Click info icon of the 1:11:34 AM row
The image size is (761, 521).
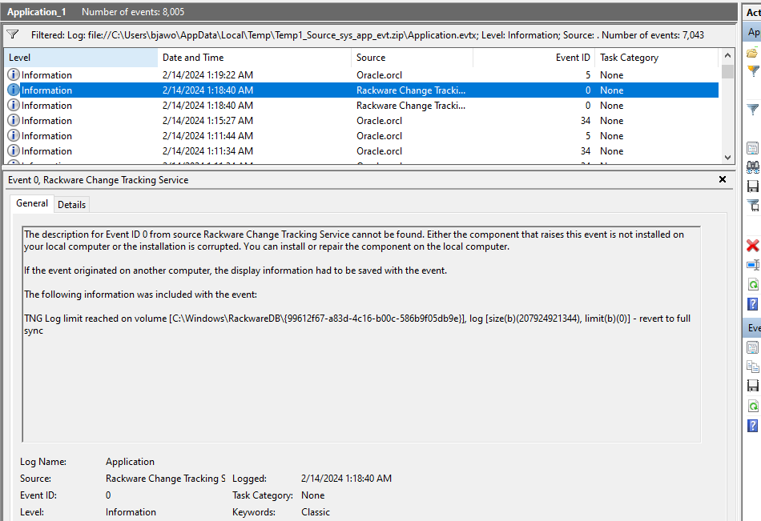coord(14,150)
